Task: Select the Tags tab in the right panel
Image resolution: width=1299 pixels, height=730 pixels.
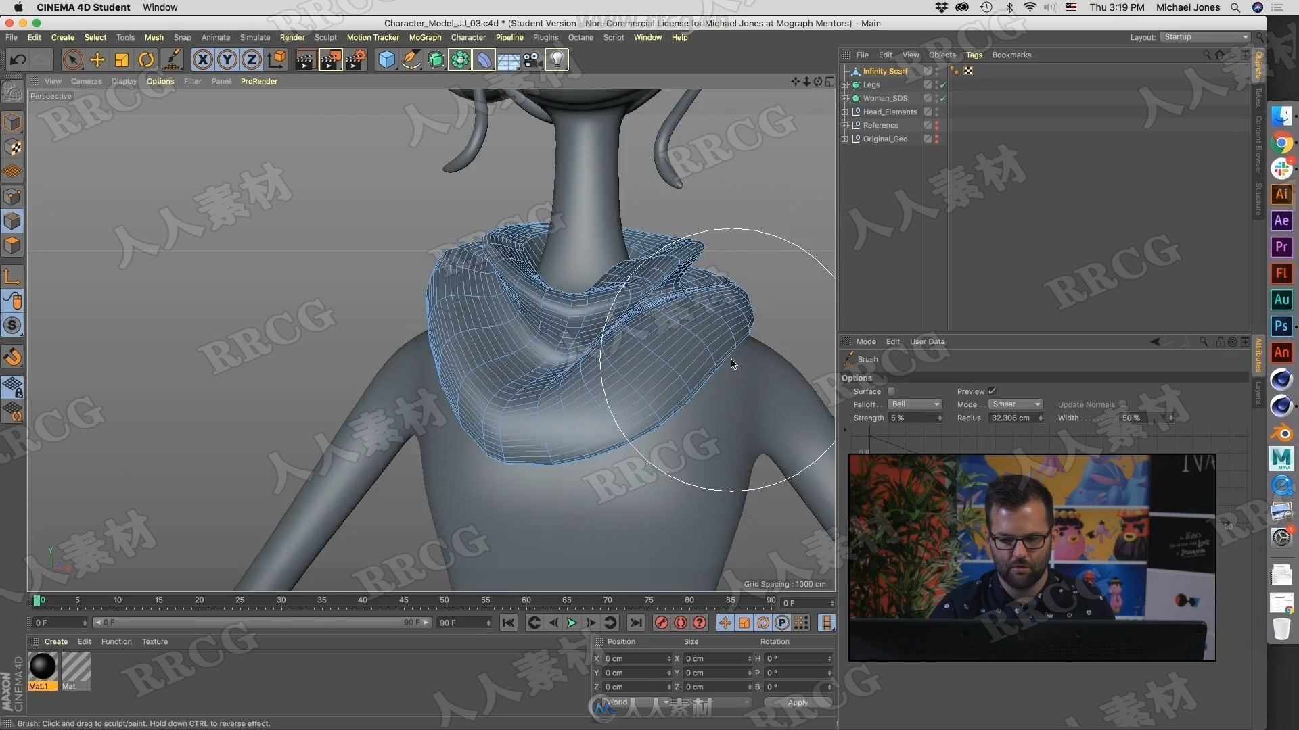Action: (x=974, y=55)
